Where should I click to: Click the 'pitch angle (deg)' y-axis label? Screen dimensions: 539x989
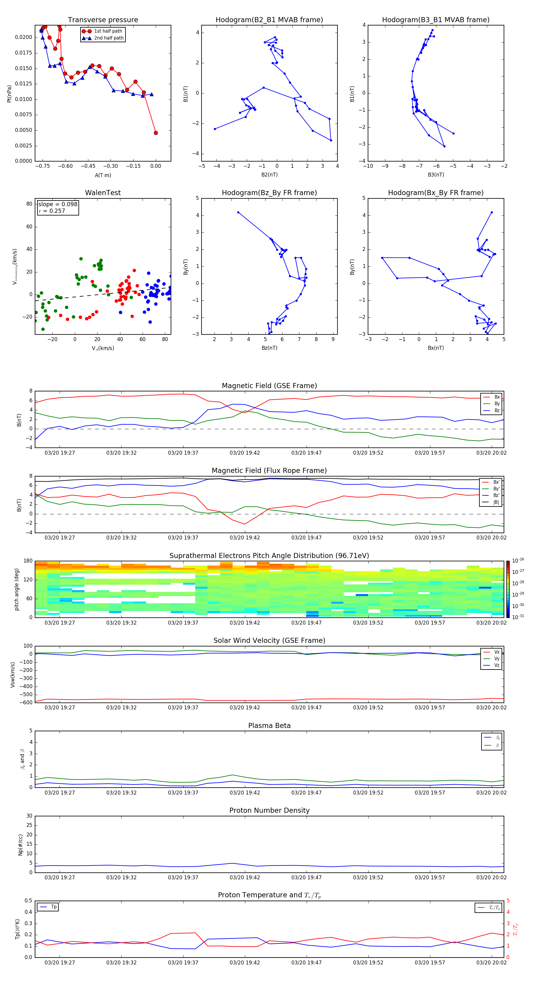point(16,589)
